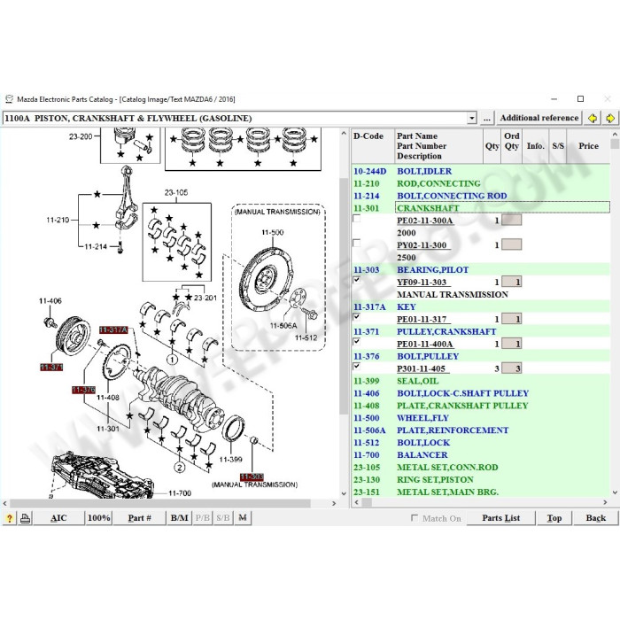This screenshot has width=620, height=620.
Task: Collapse the 11-317A KEY row
Action: 480,306
